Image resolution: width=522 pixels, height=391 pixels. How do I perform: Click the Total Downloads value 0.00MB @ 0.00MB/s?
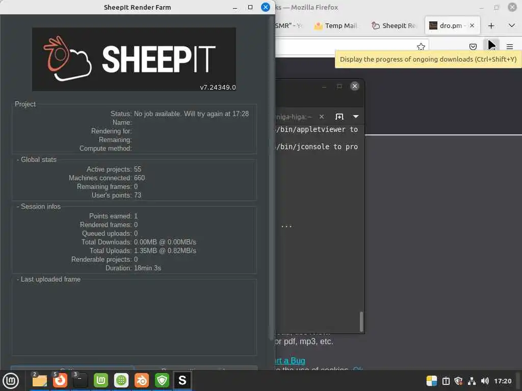click(165, 242)
